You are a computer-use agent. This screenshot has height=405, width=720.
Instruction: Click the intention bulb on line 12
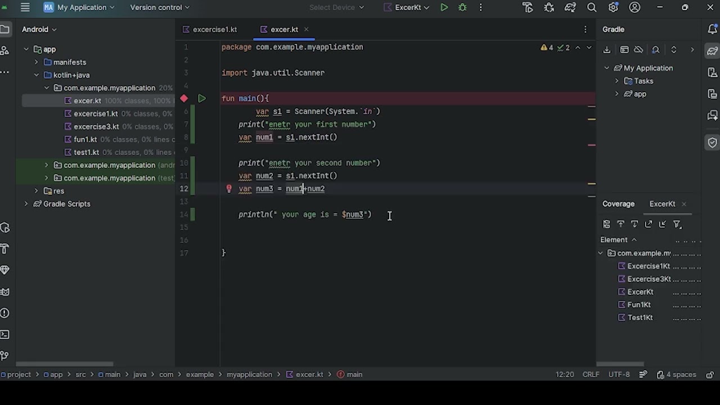tap(229, 188)
